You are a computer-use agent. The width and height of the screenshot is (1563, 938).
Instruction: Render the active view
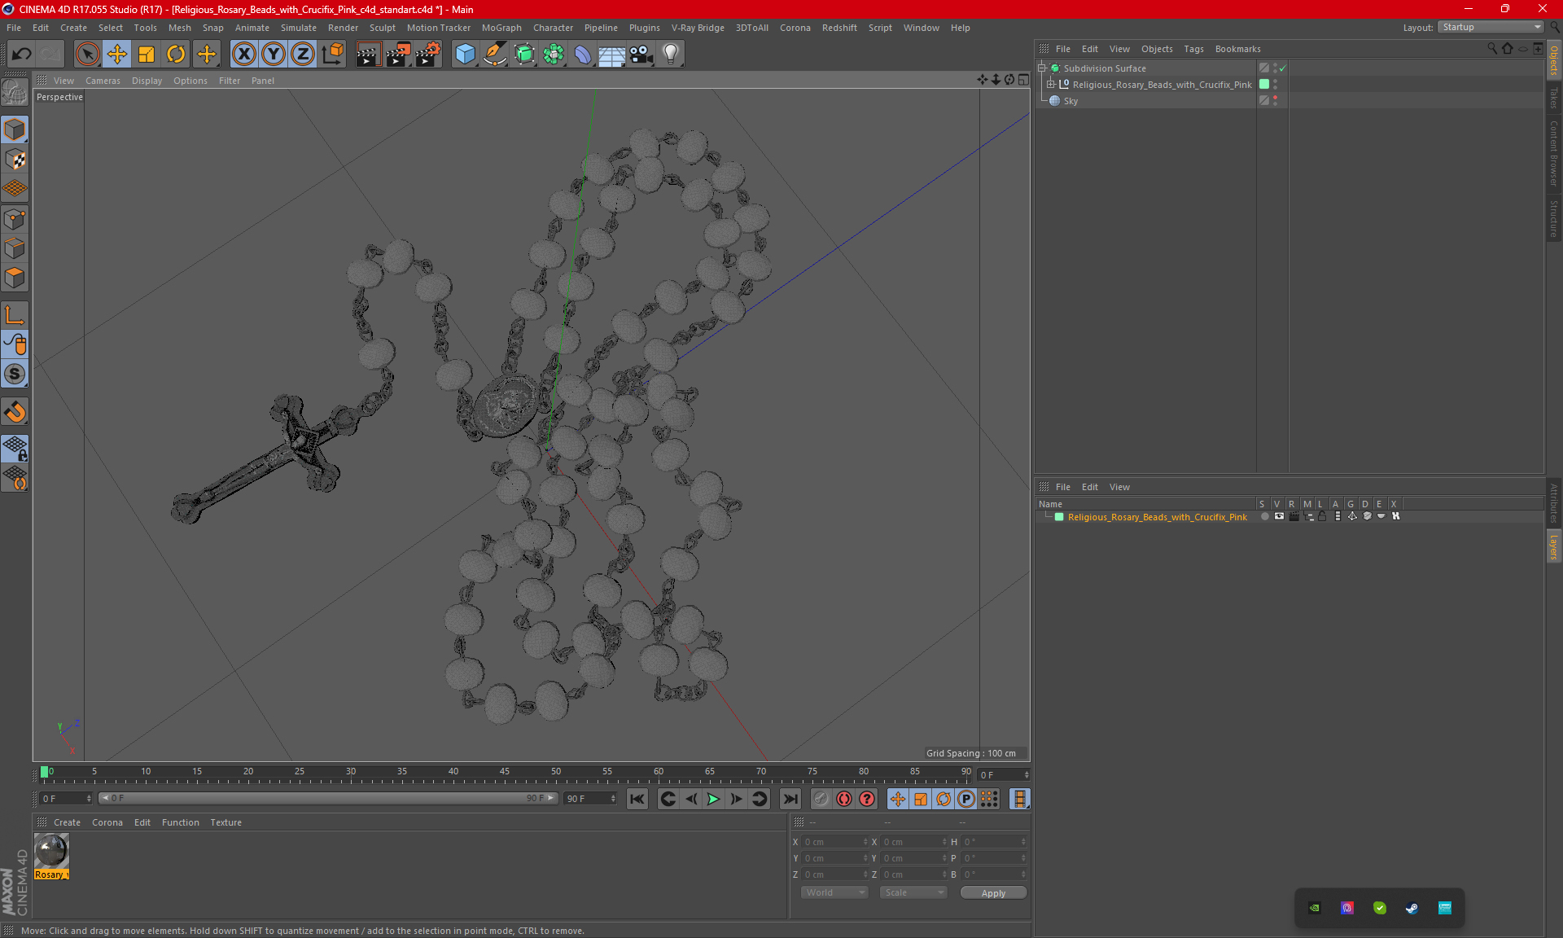coord(368,55)
